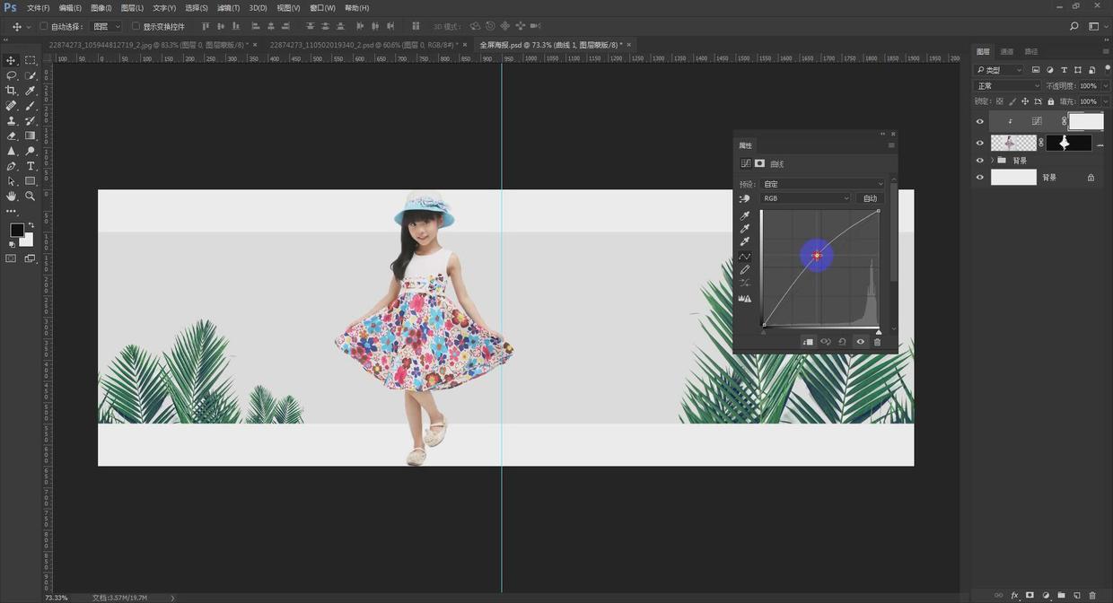1113x603 pixels.
Task: Open the 预设 preset dropdown showing 自定
Action: click(822, 184)
